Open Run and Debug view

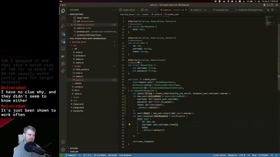click(x=63, y=26)
